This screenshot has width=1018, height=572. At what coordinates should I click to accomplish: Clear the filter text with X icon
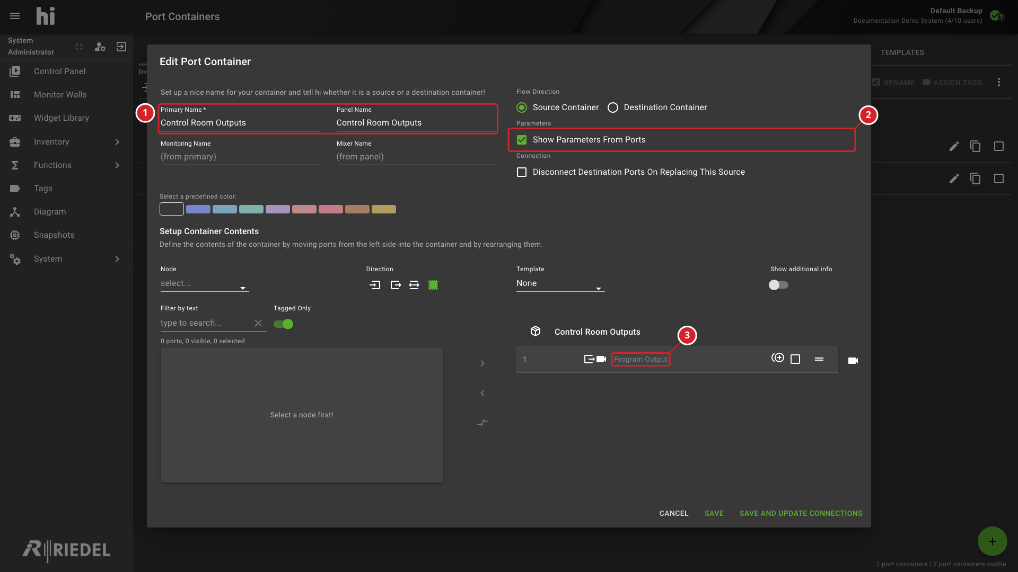pos(258,323)
